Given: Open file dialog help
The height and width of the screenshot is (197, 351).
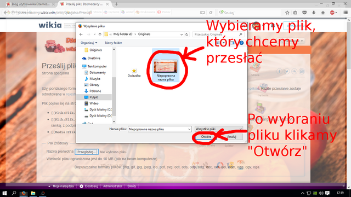Looking at the screenshot, I should pyautogui.click(x=241, y=43).
